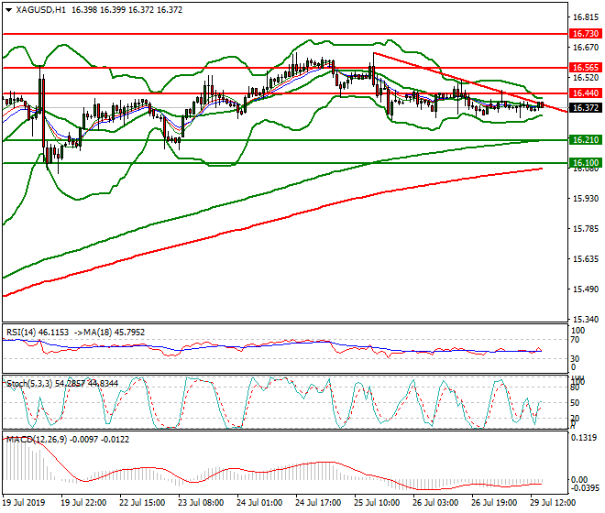Image resolution: width=605 pixels, height=513 pixels.
Task: Select the 16.815 price scale value
Action: tap(586, 17)
